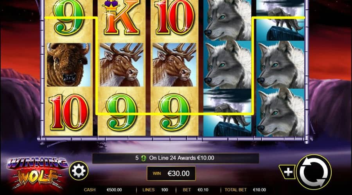Click the Winning Wolf logo
The height and width of the screenshot is (195, 352).
pyautogui.click(x=37, y=173)
